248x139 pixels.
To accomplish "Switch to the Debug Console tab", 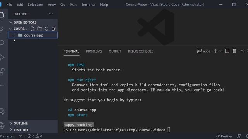I will point(140,51).
